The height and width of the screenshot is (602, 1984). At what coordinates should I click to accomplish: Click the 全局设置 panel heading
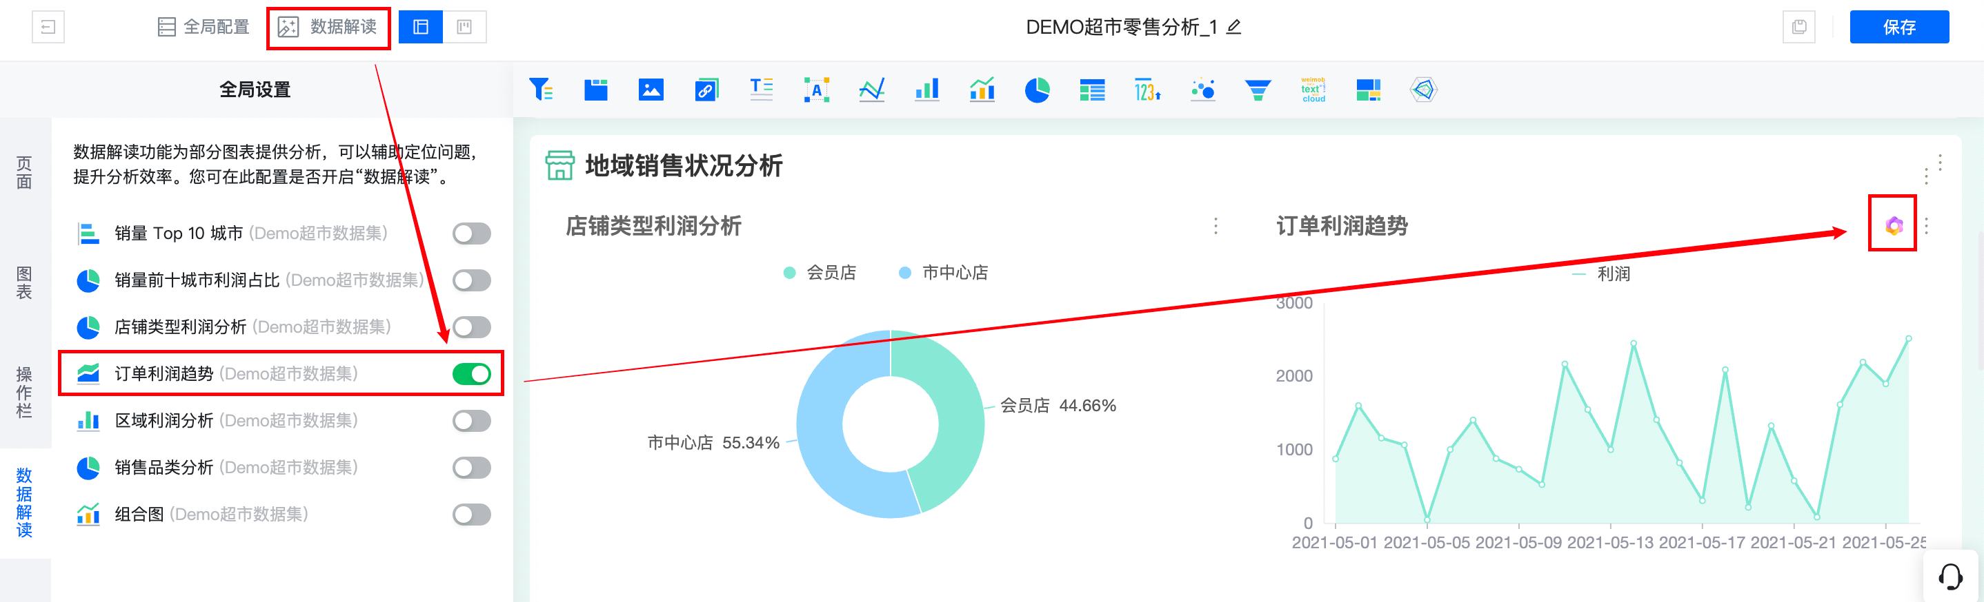255,90
